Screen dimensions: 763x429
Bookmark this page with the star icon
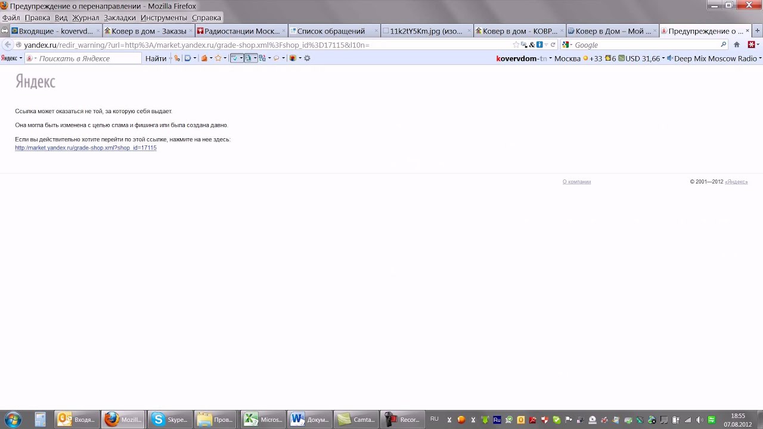tap(516, 45)
